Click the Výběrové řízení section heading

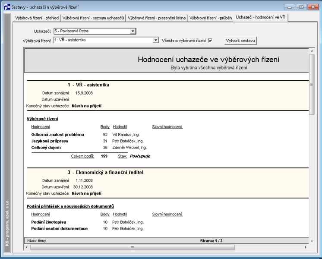[x=42, y=119]
